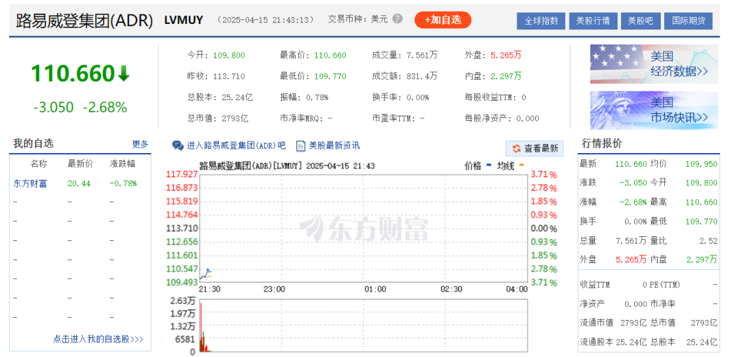Screen dimensions: 741x357
Task: Click the document icon beside 美股最新资讯
Action: [301, 146]
